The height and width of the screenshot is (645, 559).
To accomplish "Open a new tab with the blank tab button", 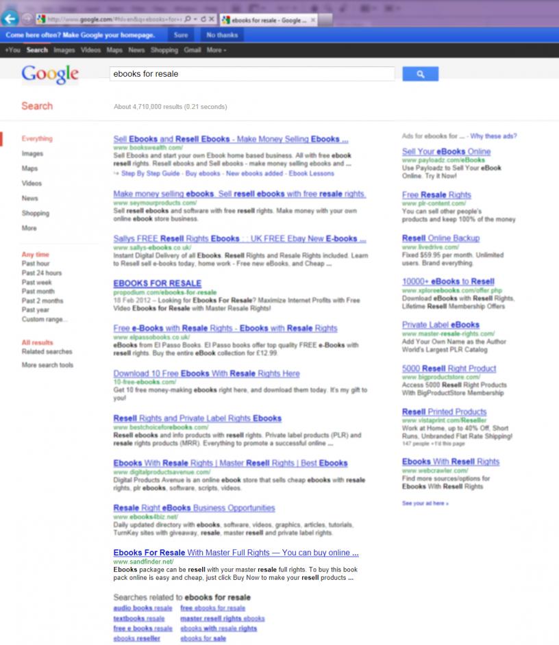I will 325,20.
